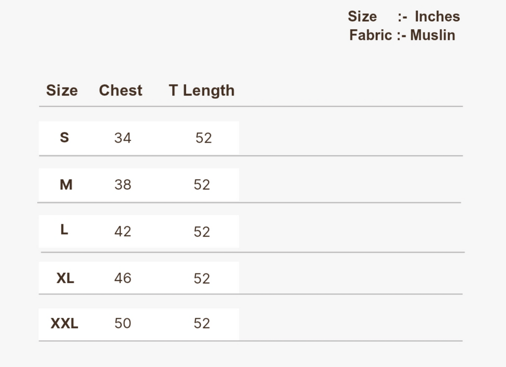Click the T Length value in XL row

[x=201, y=278]
